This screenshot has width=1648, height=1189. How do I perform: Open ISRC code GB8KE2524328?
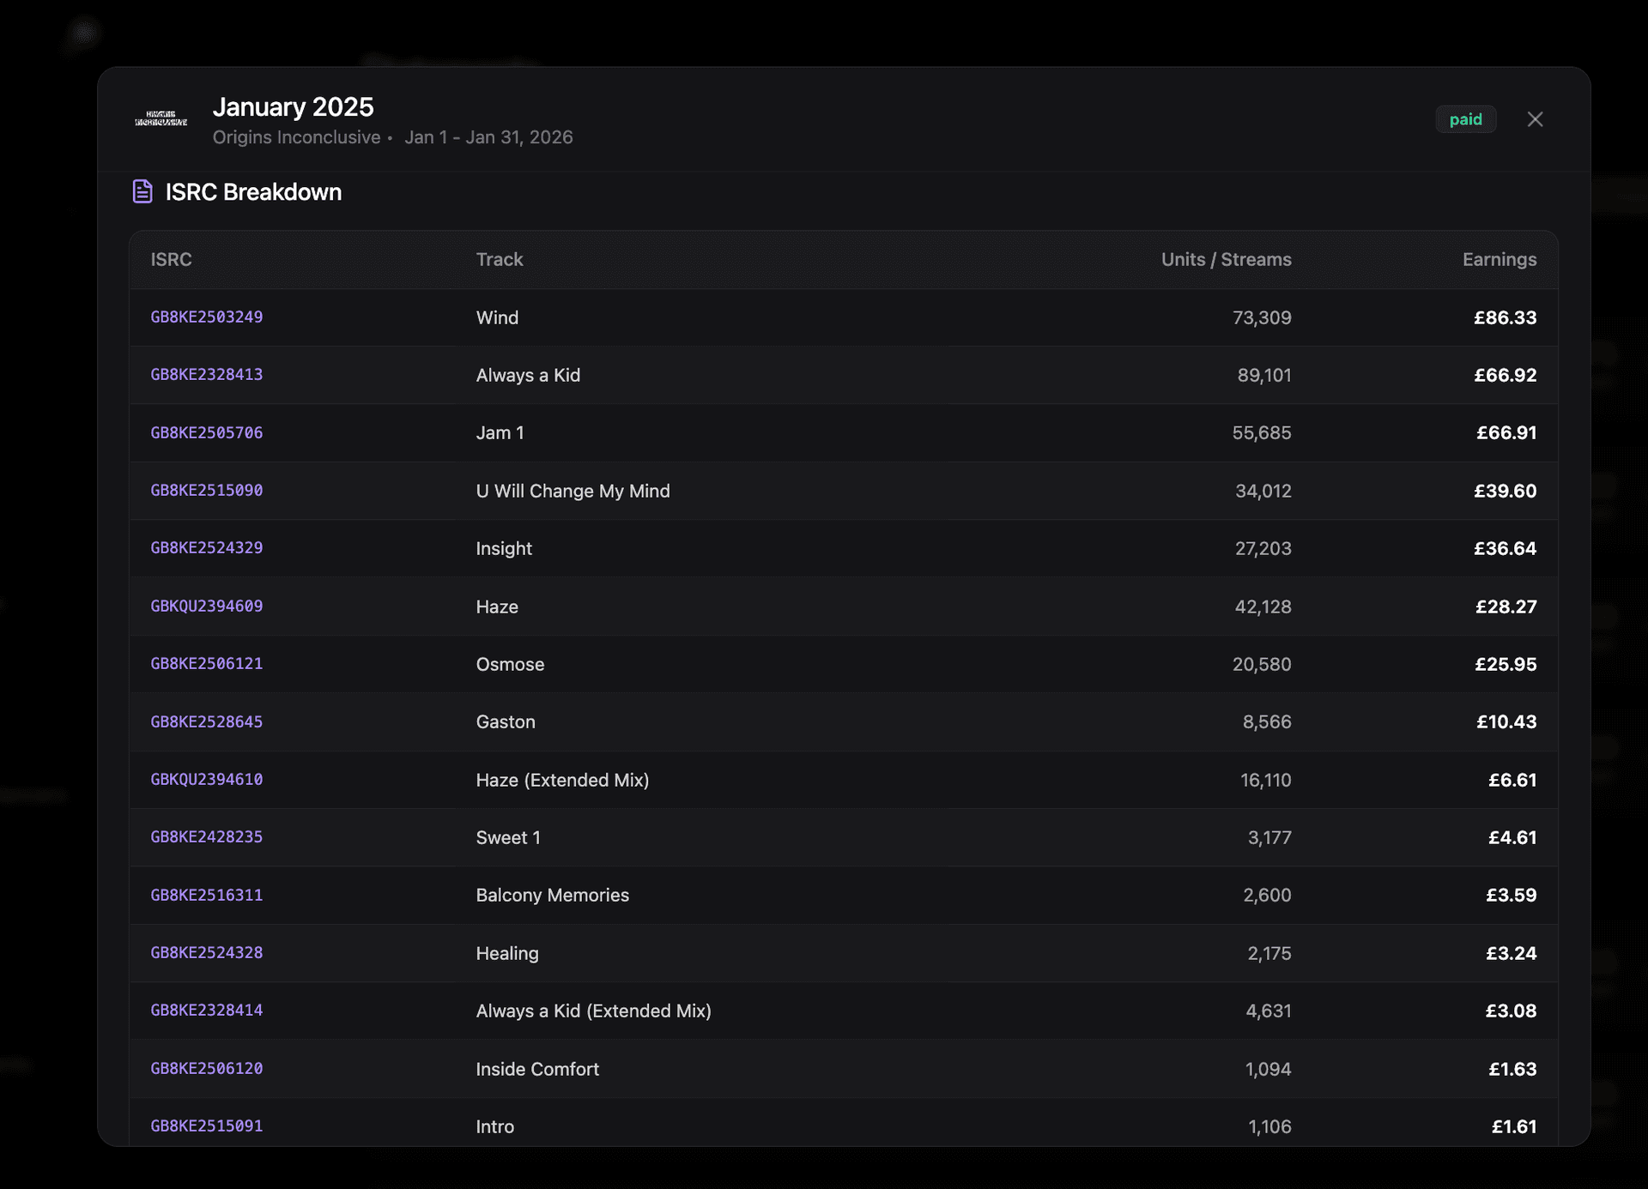click(207, 952)
